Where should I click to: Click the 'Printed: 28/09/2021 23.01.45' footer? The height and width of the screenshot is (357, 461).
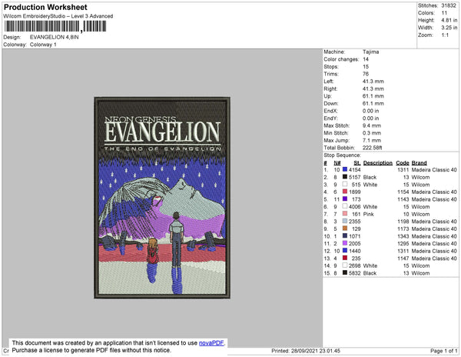pyautogui.click(x=306, y=351)
